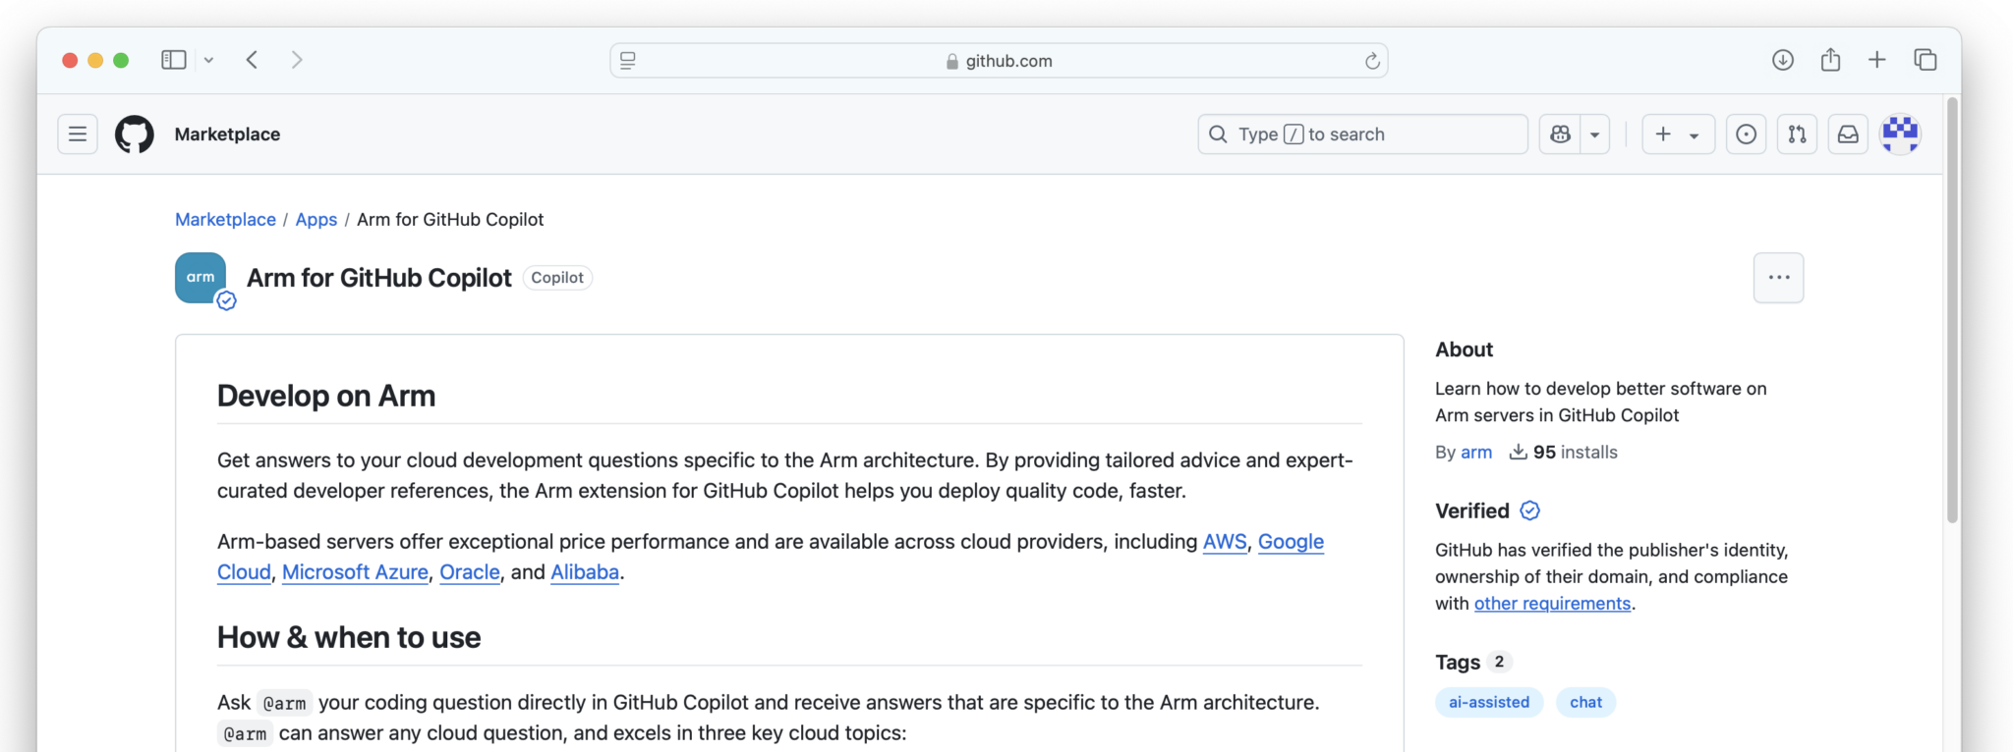Open GitHub Copilot chat icon
This screenshot has width=2013, height=752.
tap(1560, 134)
